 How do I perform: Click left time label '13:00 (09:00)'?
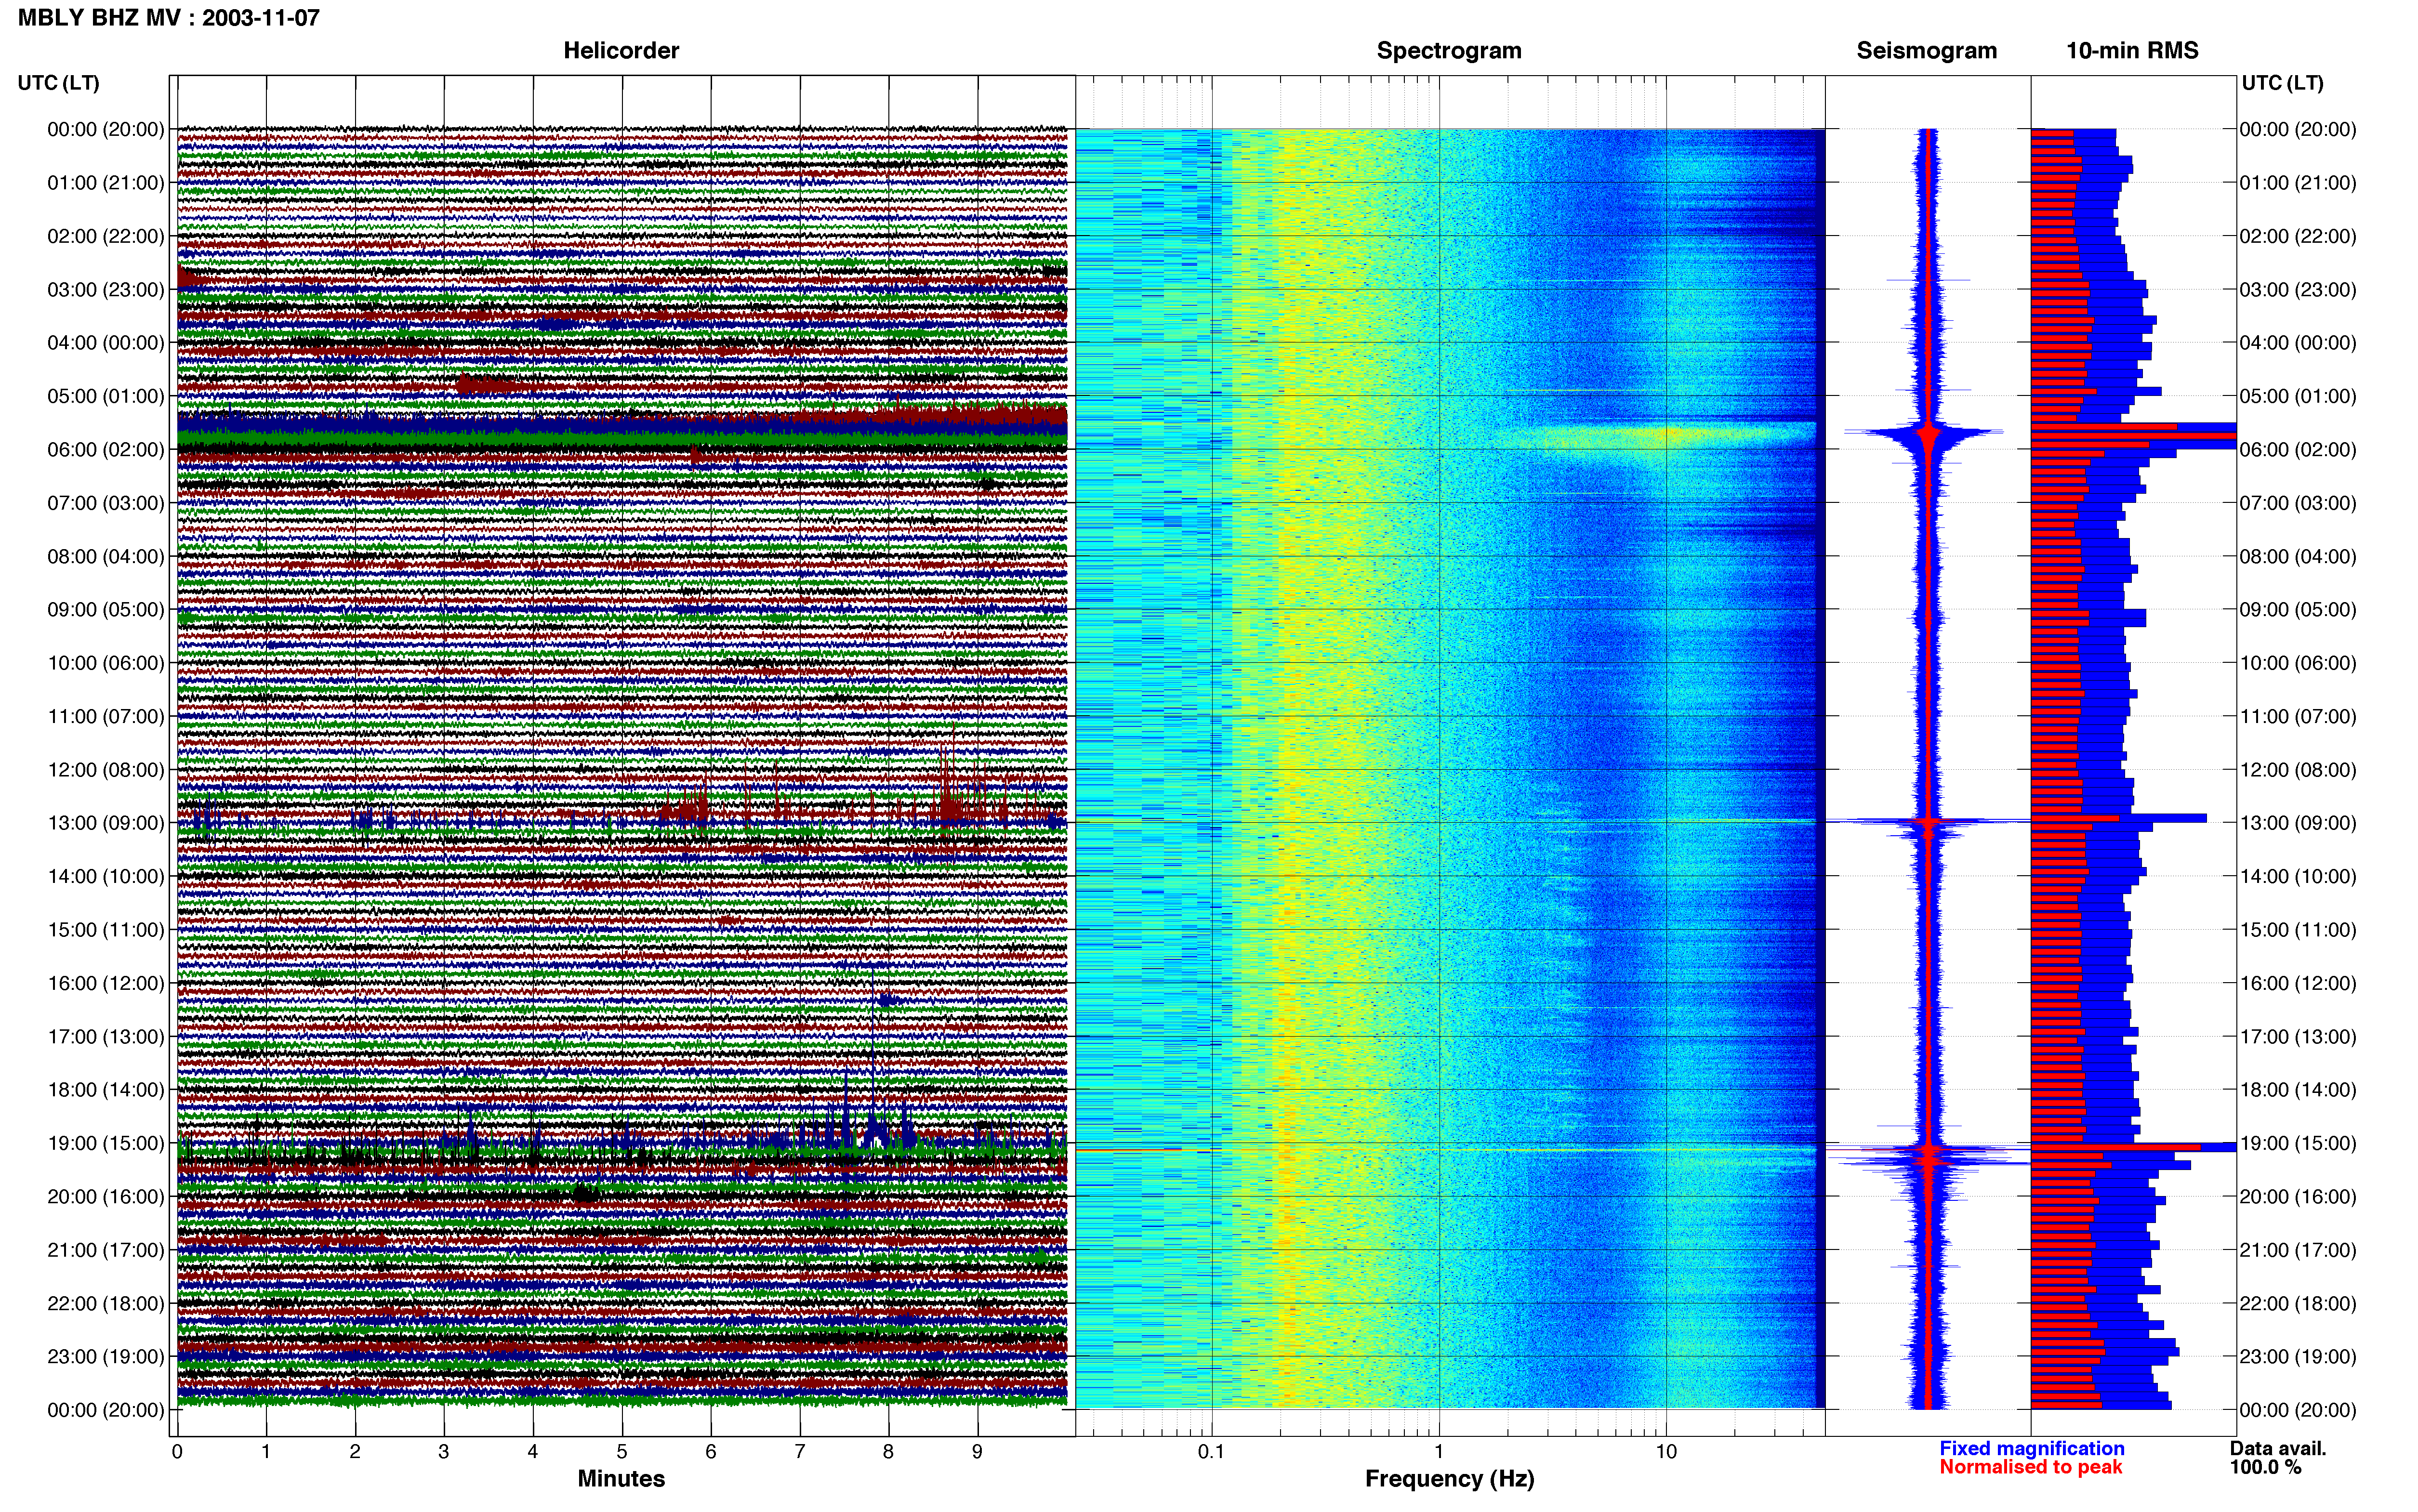coord(106,823)
